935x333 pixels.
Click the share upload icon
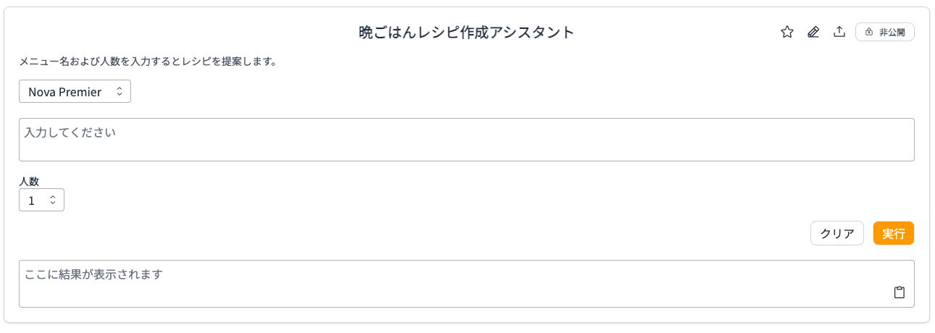(x=839, y=32)
